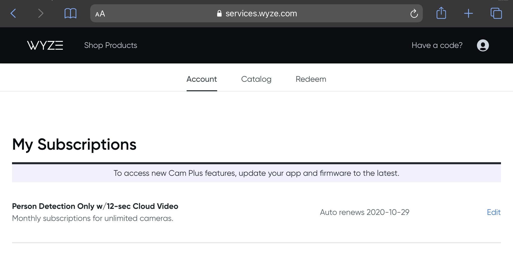Click the Have a code? link

[x=437, y=45]
